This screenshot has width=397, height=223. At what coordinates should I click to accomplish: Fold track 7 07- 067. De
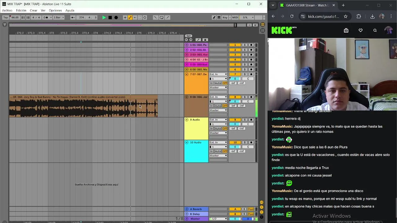point(187,74)
